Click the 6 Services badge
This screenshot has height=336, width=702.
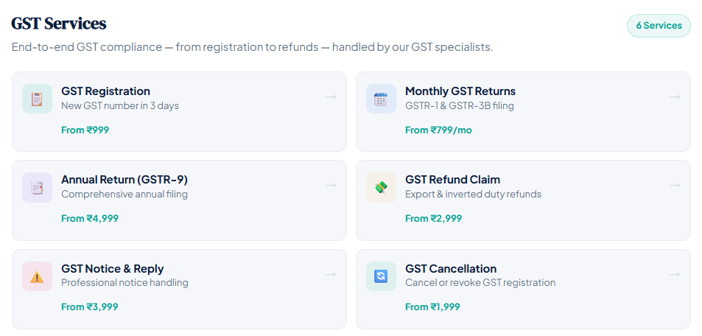click(659, 26)
